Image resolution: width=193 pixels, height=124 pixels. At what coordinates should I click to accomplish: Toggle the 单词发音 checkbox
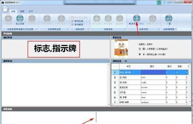coord(72,21)
